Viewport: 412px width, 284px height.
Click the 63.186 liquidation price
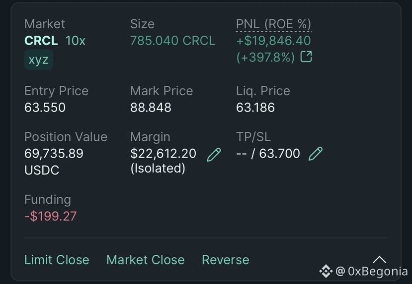pyautogui.click(x=255, y=108)
